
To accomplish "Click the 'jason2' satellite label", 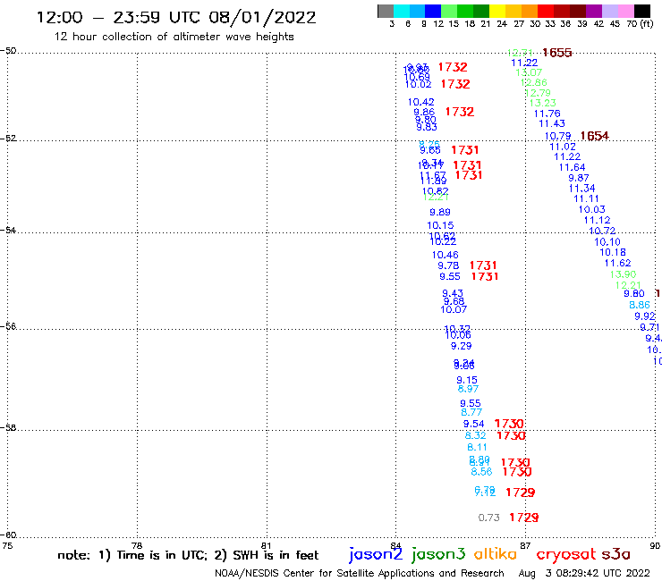I will tap(376, 554).
